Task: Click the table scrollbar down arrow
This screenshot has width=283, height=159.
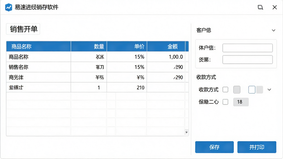Action: coord(187,132)
